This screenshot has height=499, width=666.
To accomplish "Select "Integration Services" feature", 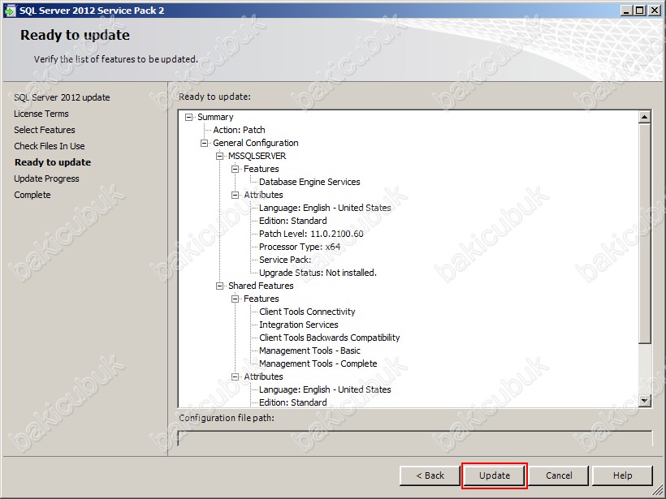I will pos(299,325).
